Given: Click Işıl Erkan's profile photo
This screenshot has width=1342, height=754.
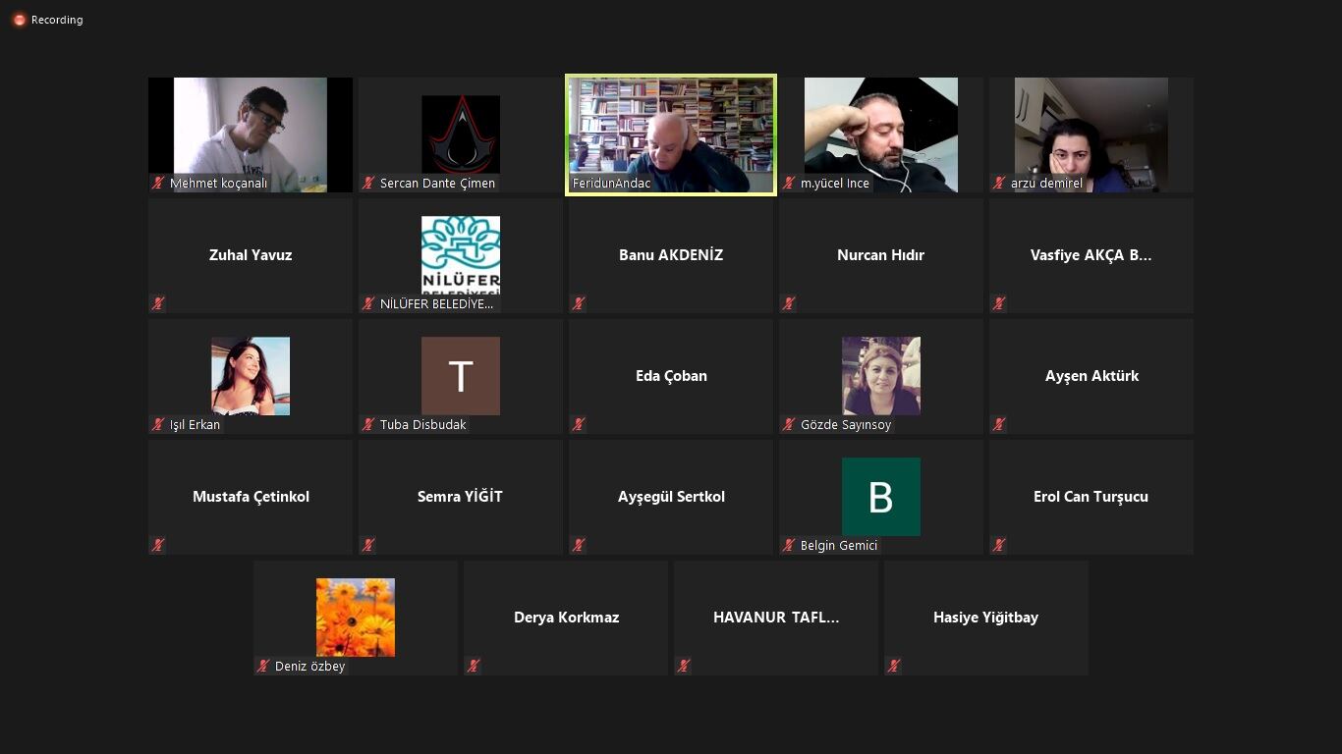Looking at the screenshot, I should coord(251,376).
